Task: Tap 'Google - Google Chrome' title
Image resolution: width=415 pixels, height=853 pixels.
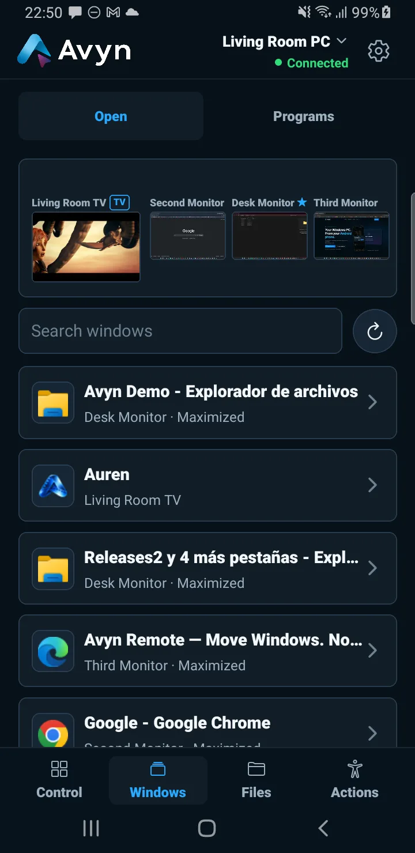Action: pos(178,723)
